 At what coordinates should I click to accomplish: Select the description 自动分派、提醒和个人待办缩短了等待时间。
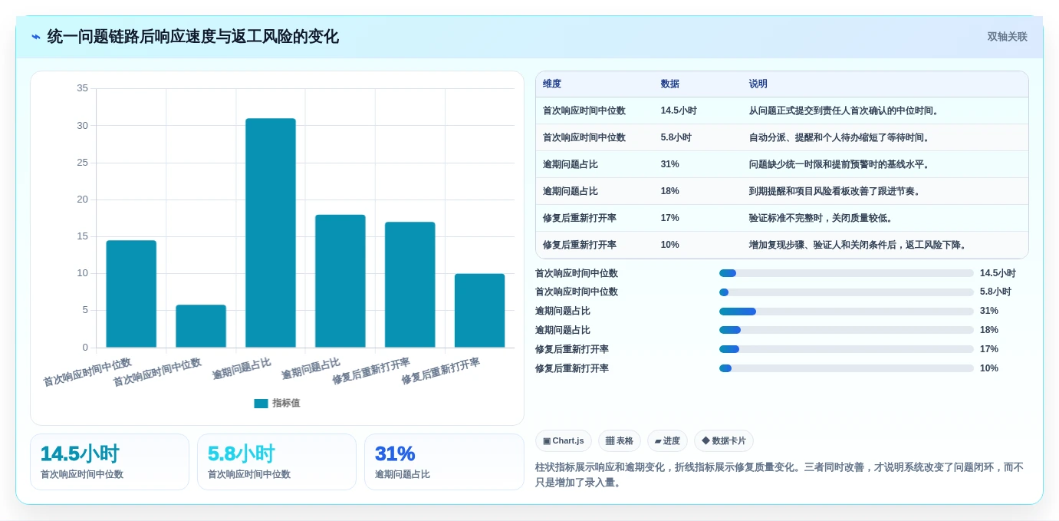coord(841,137)
